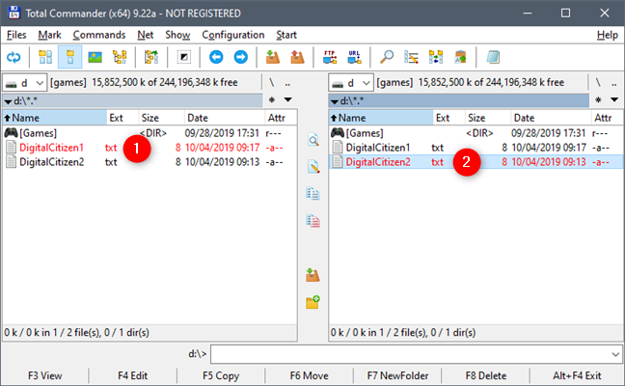Select DigitalCitizen1 in the left panel
The image size is (625, 386).
click(149, 148)
